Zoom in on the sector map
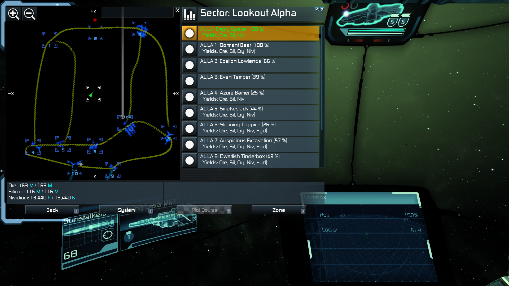Viewport: 509px width, 286px height. click(14, 14)
